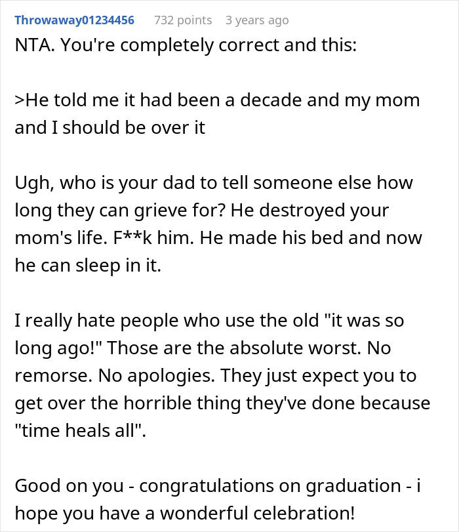The height and width of the screenshot is (532, 459).
Task: Click "and I should be over it" line
Action: tap(110, 127)
